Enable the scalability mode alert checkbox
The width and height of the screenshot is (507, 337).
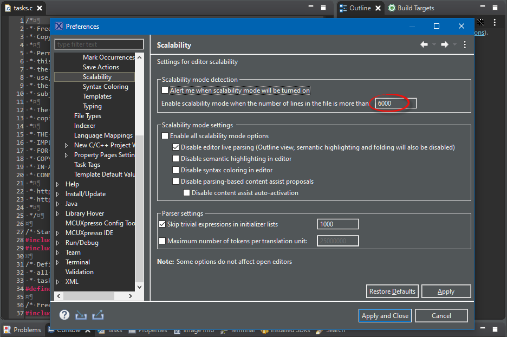[x=165, y=90]
